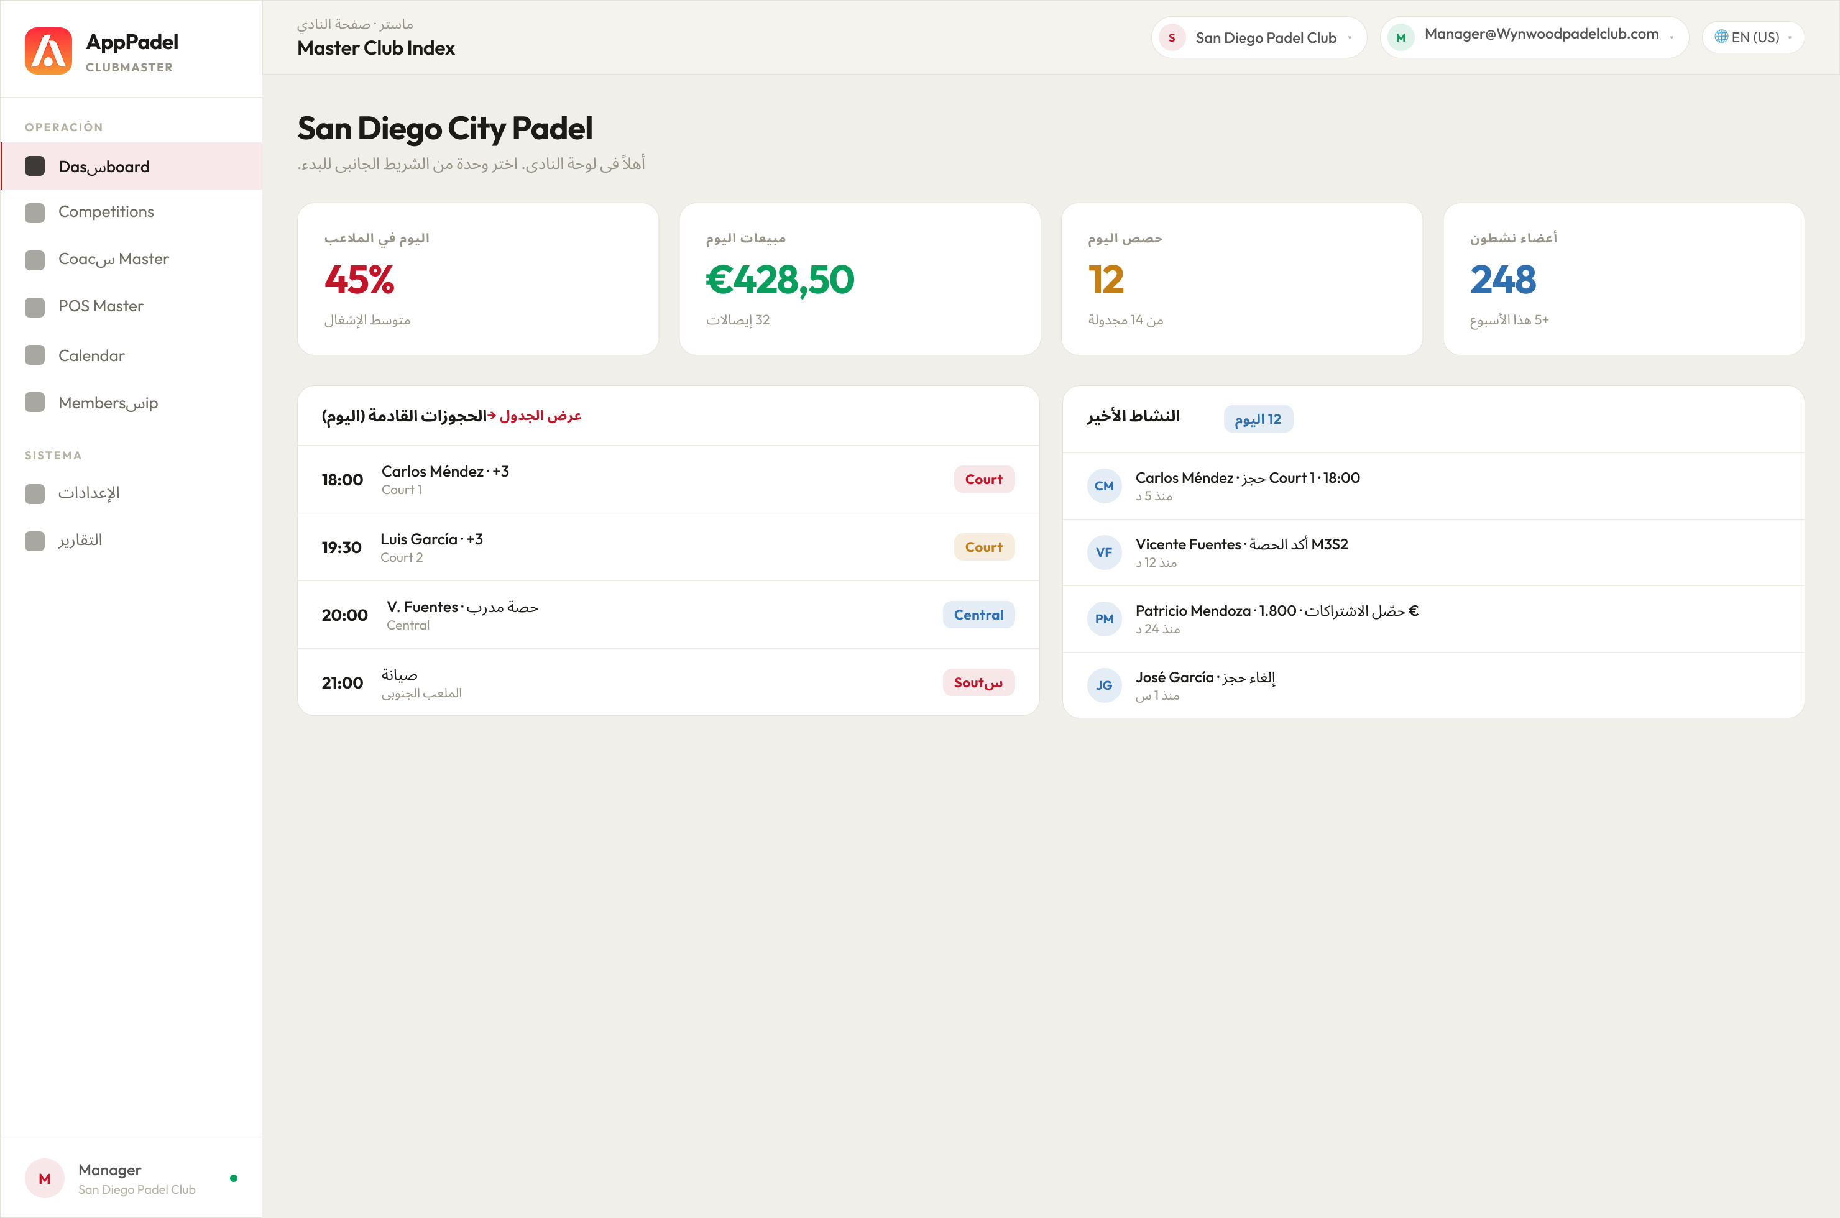The width and height of the screenshot is (1840, 1218).
Task: Click the JG avatar for José García
Action: click(1103, 686)
